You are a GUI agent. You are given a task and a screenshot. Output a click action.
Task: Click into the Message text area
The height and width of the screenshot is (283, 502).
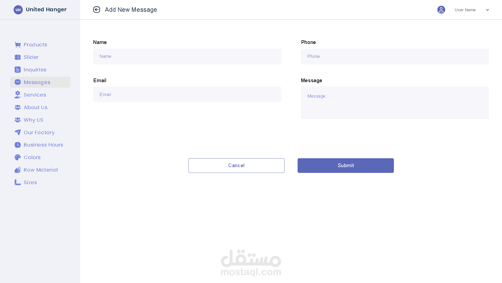pyautogui.click(x=395, y=103)
